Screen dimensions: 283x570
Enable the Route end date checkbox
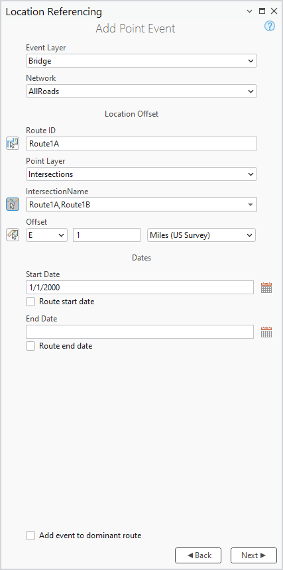(30, 346)
